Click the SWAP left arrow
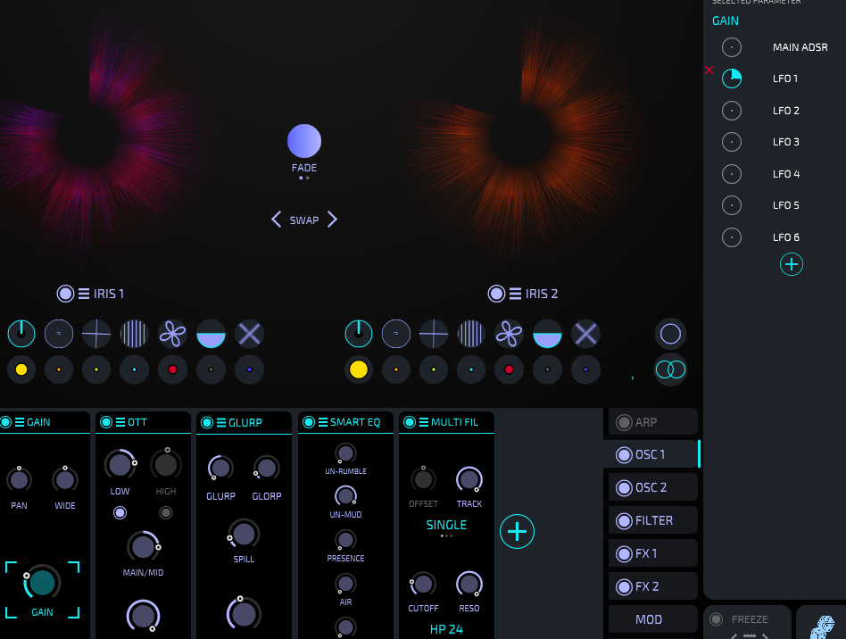Screen dimensions: 846x639 pyautogui.click(x=277, y=220)
